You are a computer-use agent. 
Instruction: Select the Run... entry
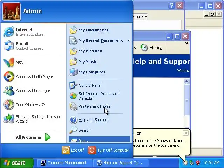point(99,139)
